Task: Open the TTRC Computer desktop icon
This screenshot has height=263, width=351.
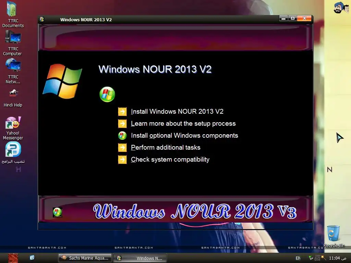Action: [13, 43]
